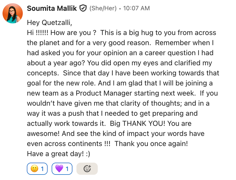Click the (She/Her) pronouns label
This screenshot has width=236, height=180.
tap(103, 8)
